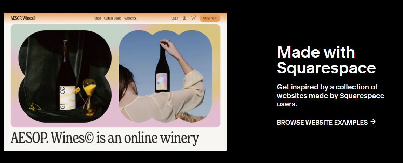This screenshot has height=163, width=403.
Task: Open the Culture Guide menu item
Action: [x=112, y=18]
